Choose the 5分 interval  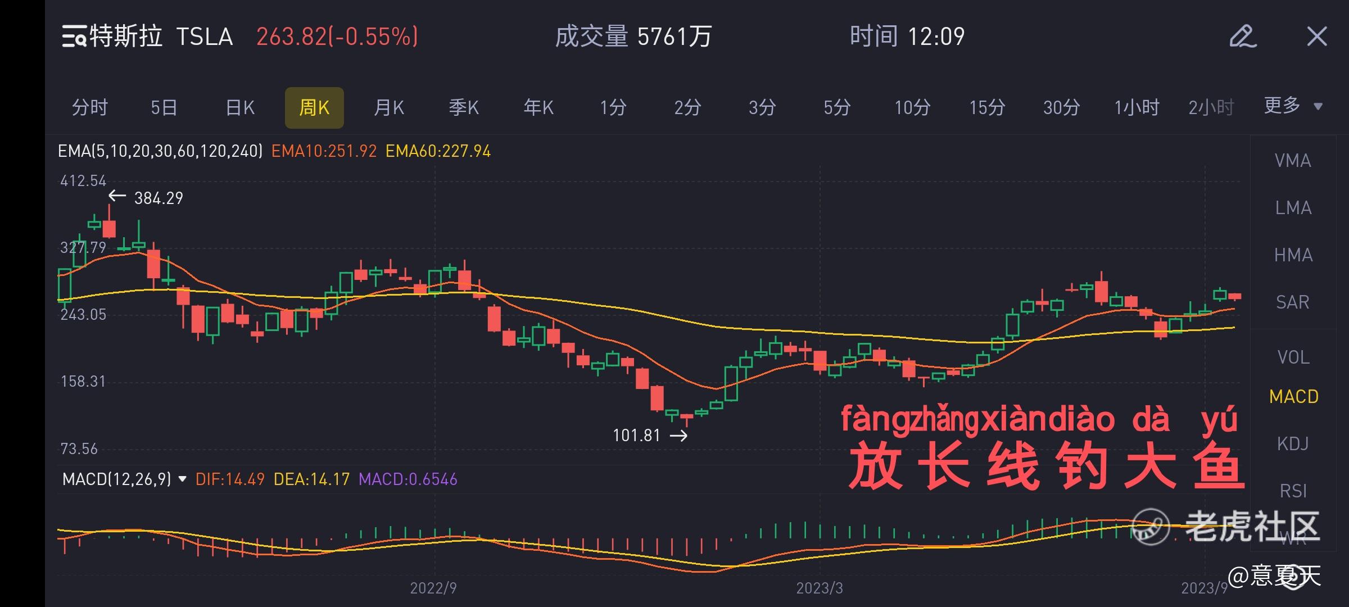click(837, 107)
